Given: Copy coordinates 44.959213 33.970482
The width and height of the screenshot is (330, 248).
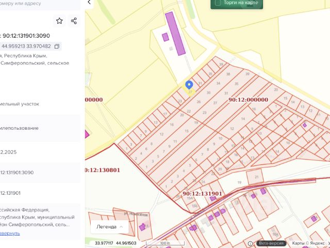Looking at the screenshot, I should point(57,46).
